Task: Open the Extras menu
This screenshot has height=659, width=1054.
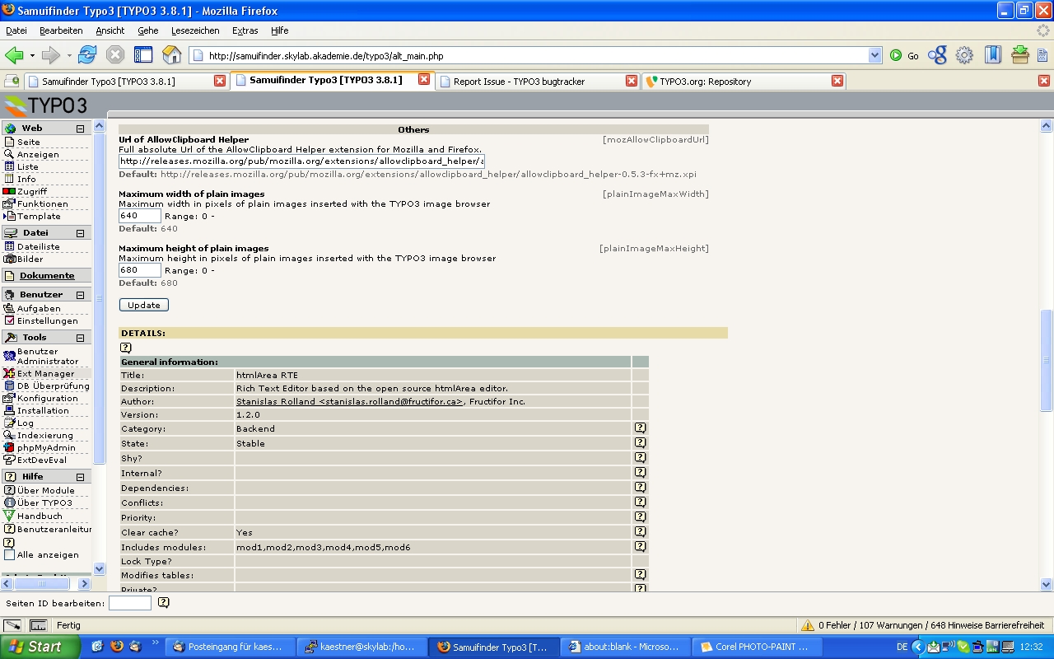Action: [x=245, y=30]
